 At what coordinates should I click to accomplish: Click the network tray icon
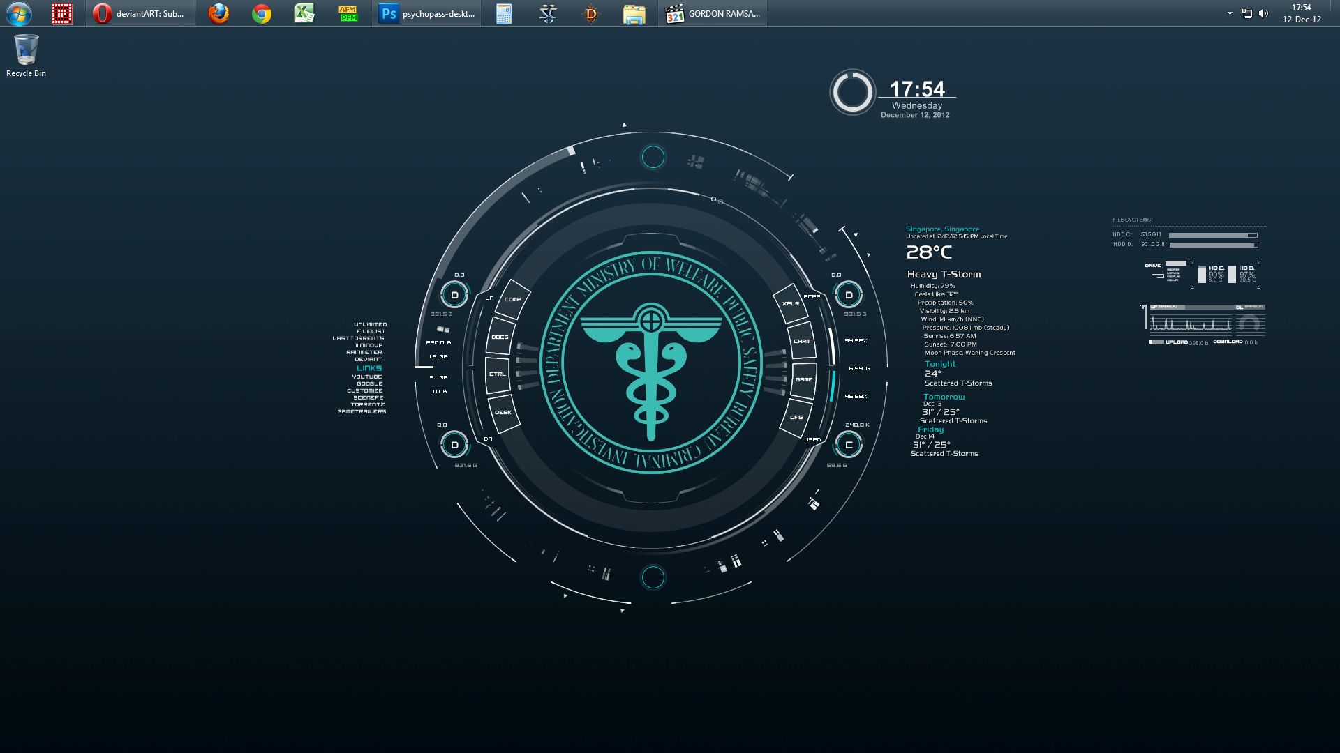[x=1247, y=13]
